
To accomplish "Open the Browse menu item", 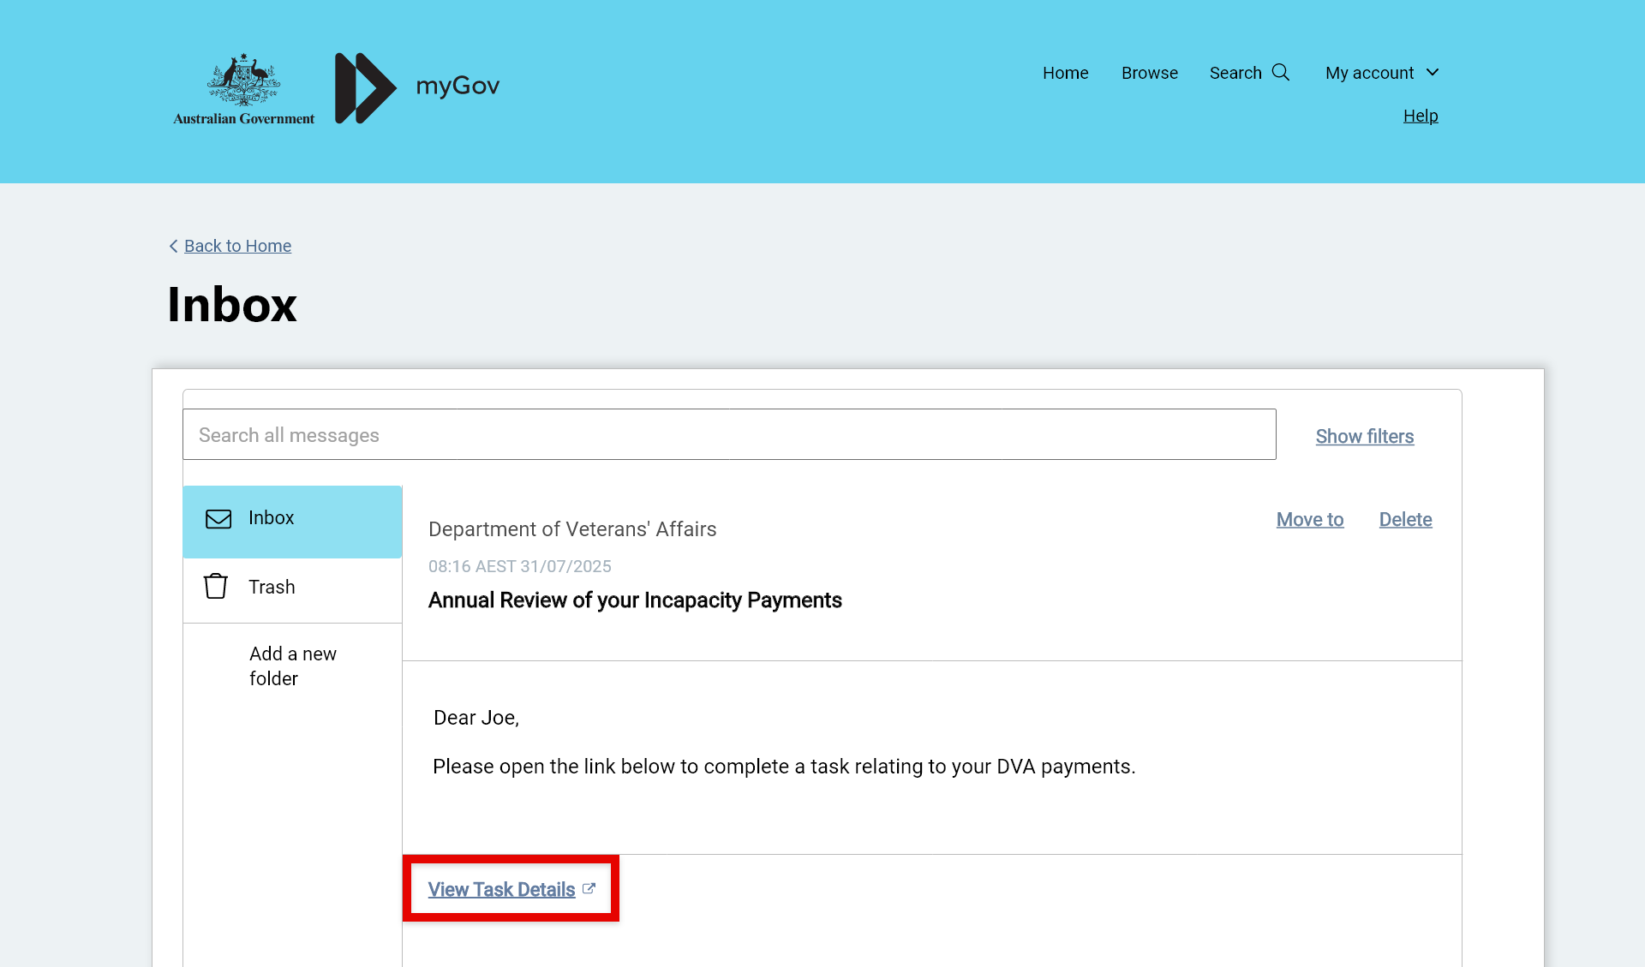I will 1149,73.
